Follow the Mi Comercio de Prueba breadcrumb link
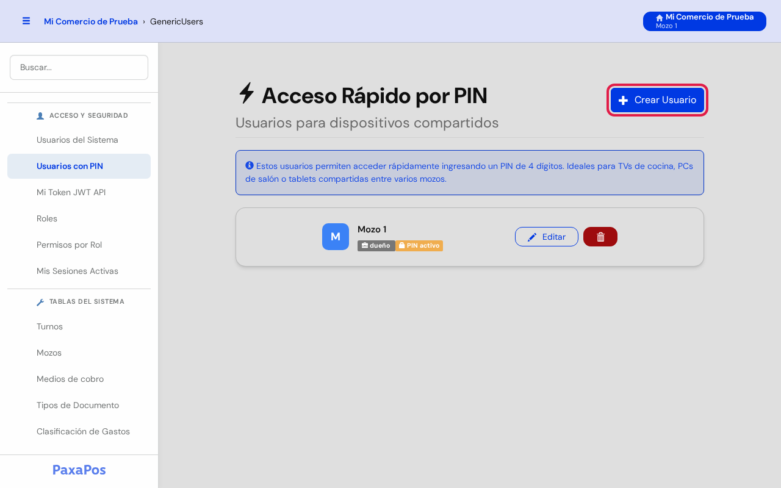Image resolution: width=781 pixels, height=488 pixels. [91, 21]
